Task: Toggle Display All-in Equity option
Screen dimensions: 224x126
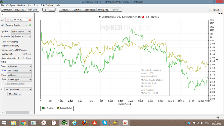Action: coord(10,46)
